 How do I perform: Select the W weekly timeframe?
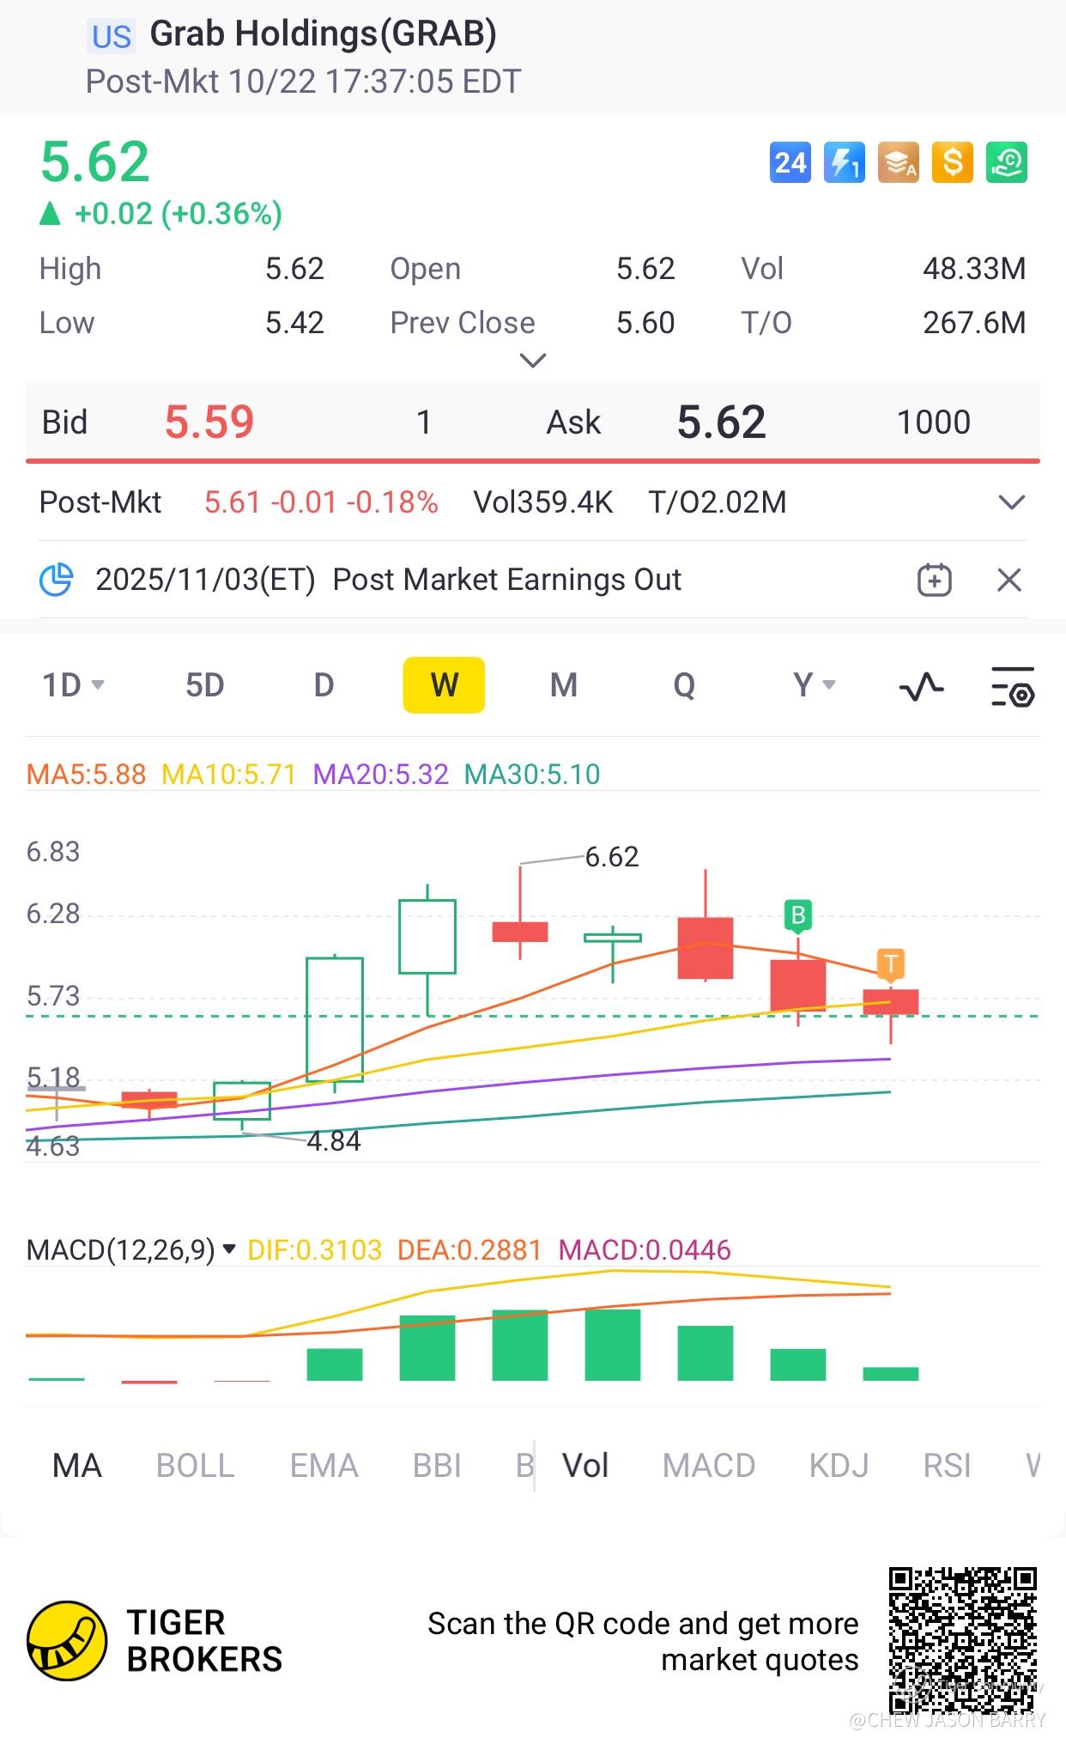pos(444,685)
